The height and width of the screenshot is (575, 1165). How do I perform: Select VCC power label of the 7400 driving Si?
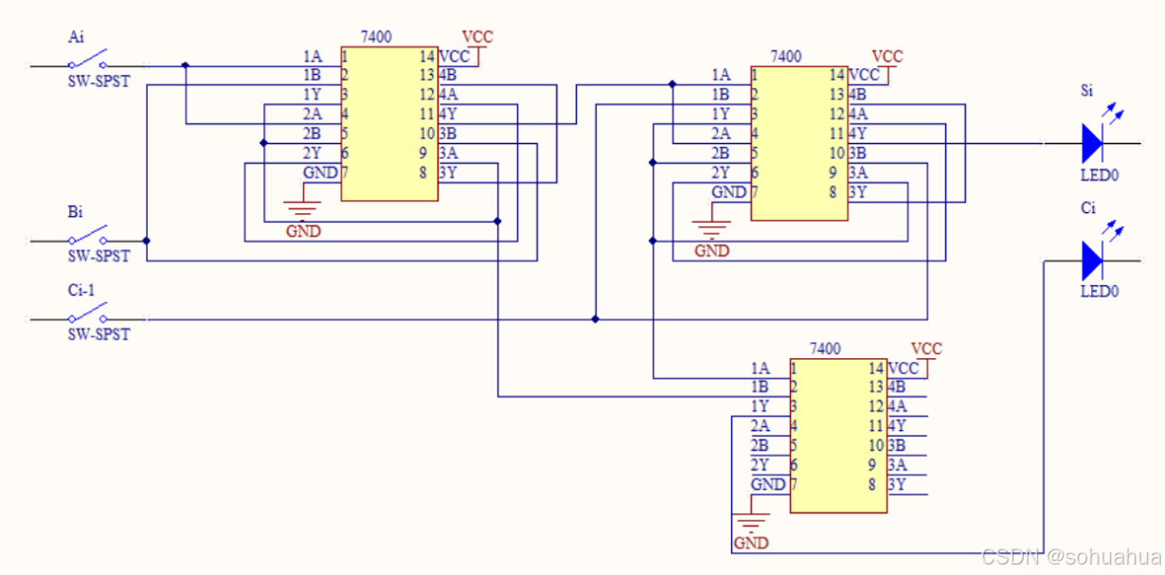[887, 57]
